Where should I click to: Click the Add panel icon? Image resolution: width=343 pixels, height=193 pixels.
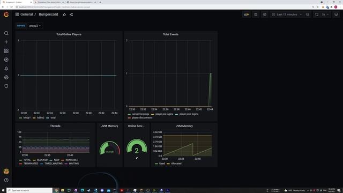tap(246, 14)
